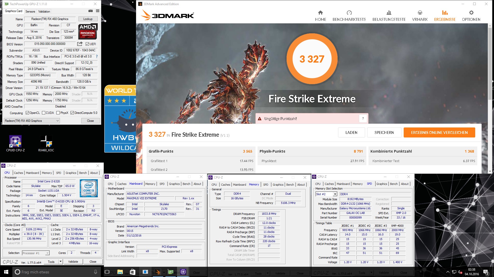
Task: Click the invalid score question mark button
Action: (363, 118)
